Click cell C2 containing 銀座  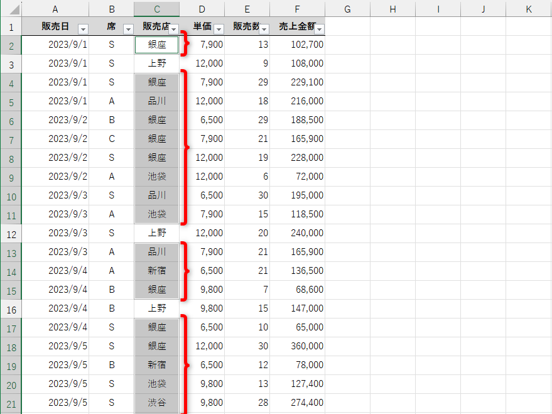(x=156, y=45)
